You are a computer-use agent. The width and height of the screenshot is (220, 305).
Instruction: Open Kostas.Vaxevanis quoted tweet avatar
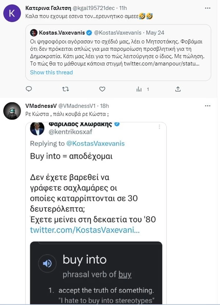point(34,33)
